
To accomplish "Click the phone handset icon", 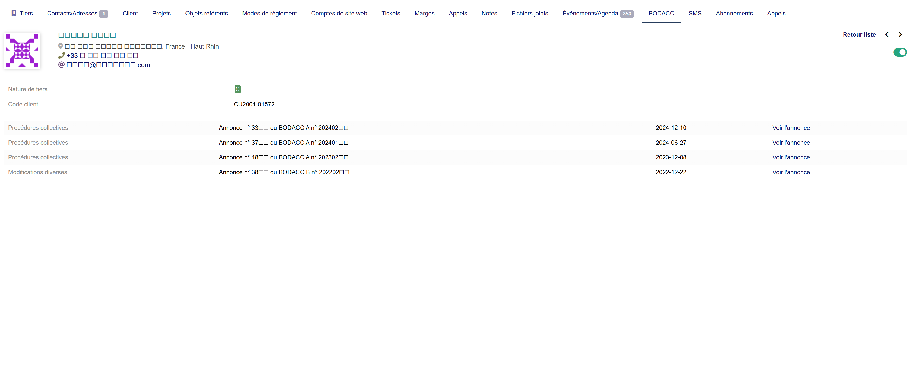I will click(61, 55).
